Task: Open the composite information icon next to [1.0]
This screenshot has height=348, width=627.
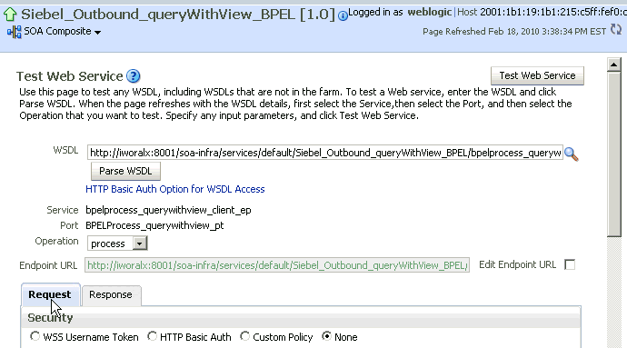Action: point(343,16)
